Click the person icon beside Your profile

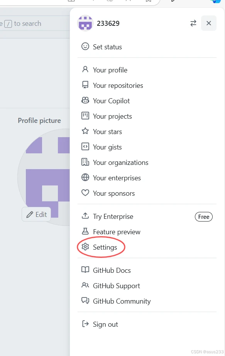[x=85, y=69]
